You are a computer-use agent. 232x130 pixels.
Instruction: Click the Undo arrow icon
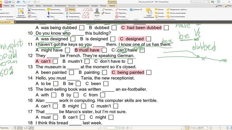(x=24, y=2)
